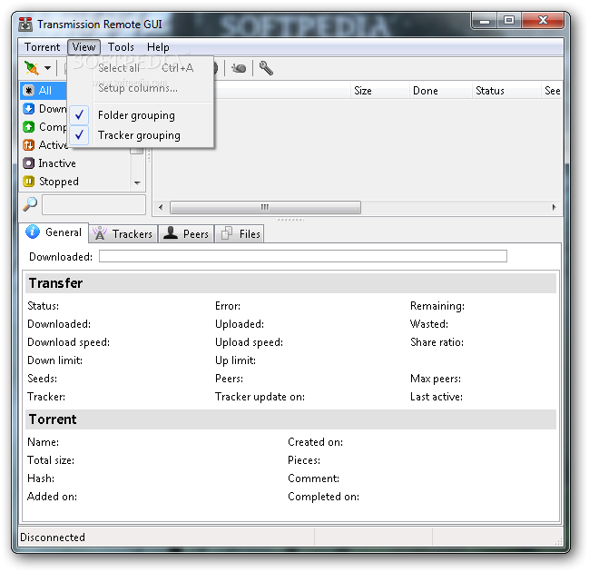The width and height of the screenshot is (589, 572).
Task: Select the All filter label
Action: 45,91
